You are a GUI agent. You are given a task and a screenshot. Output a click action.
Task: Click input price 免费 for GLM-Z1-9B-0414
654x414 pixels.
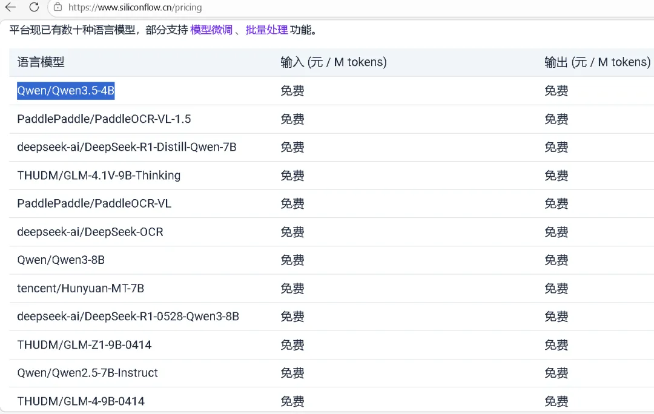(x=292, y=345)
